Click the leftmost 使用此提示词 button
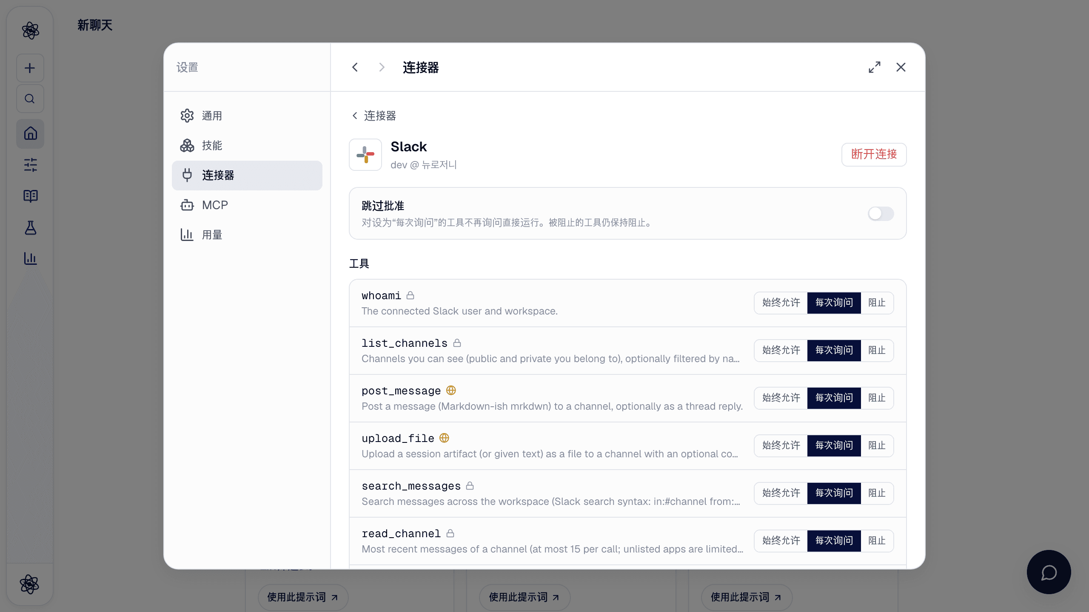This screenshot has width=1089, height=612. click(x=303, y=597)
